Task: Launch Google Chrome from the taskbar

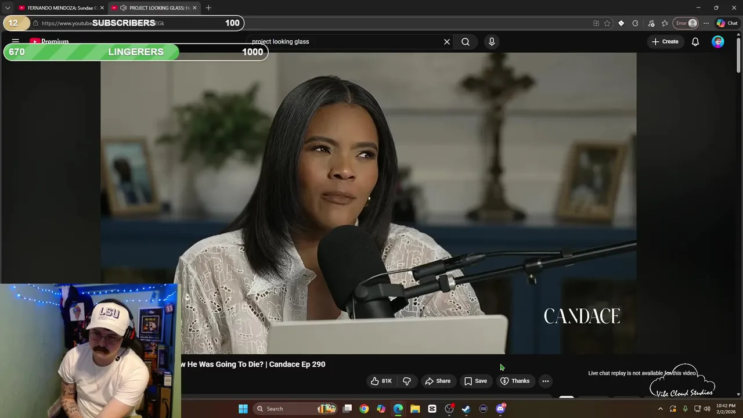Action: [364, 409]
